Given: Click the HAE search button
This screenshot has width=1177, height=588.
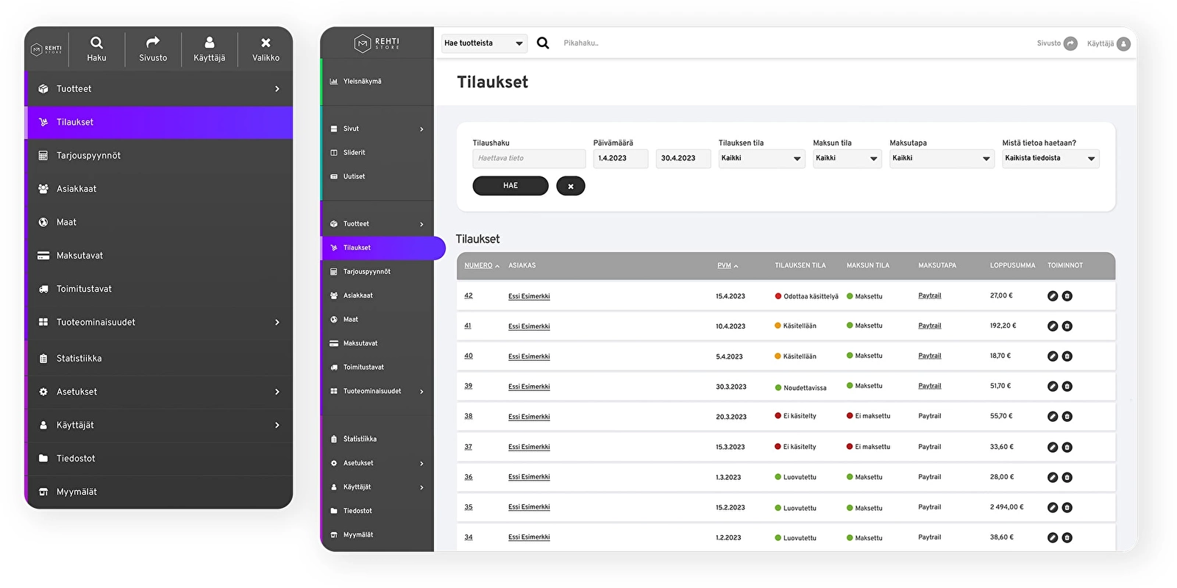Looking at the screenshot, I should 511,186.
